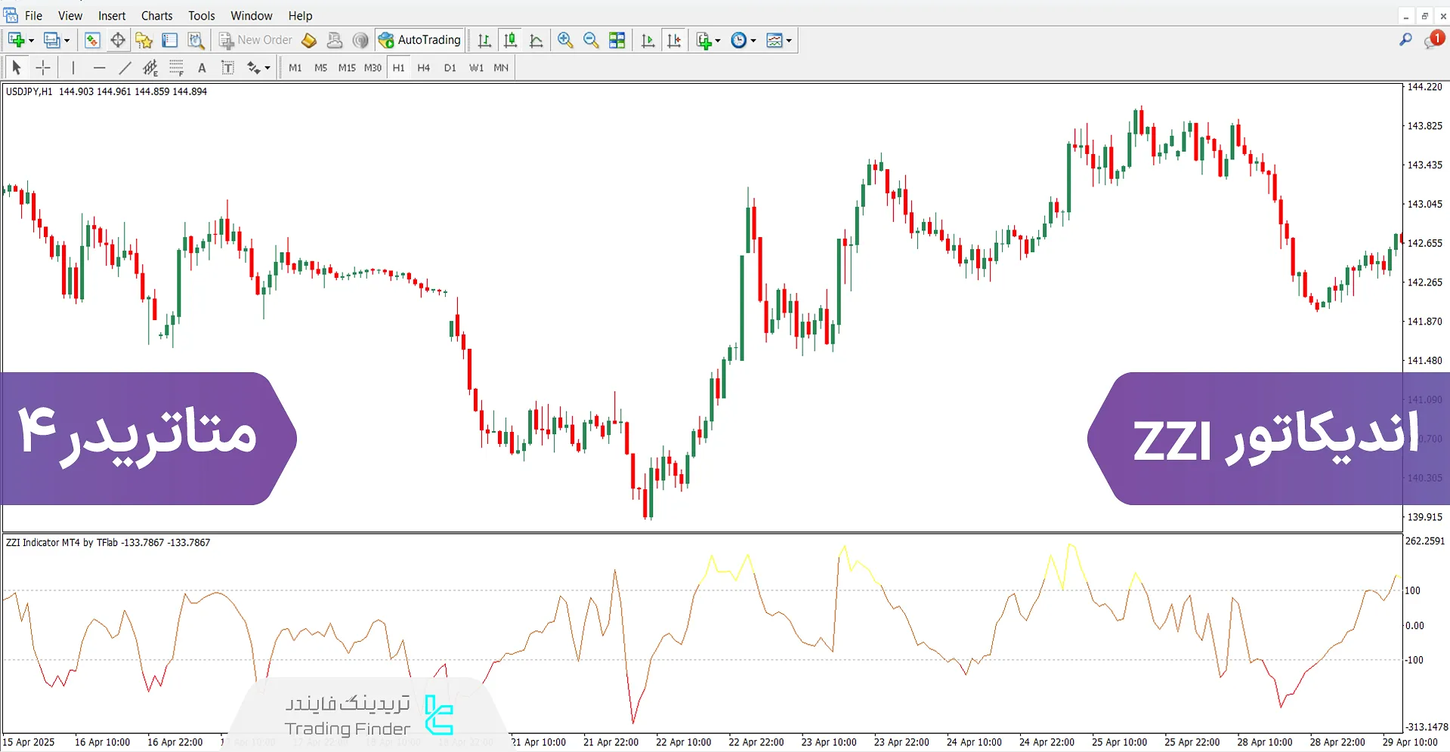Click the Tile Windows icon
Viewport: 1450px width, 752px height.
(617, 41)
